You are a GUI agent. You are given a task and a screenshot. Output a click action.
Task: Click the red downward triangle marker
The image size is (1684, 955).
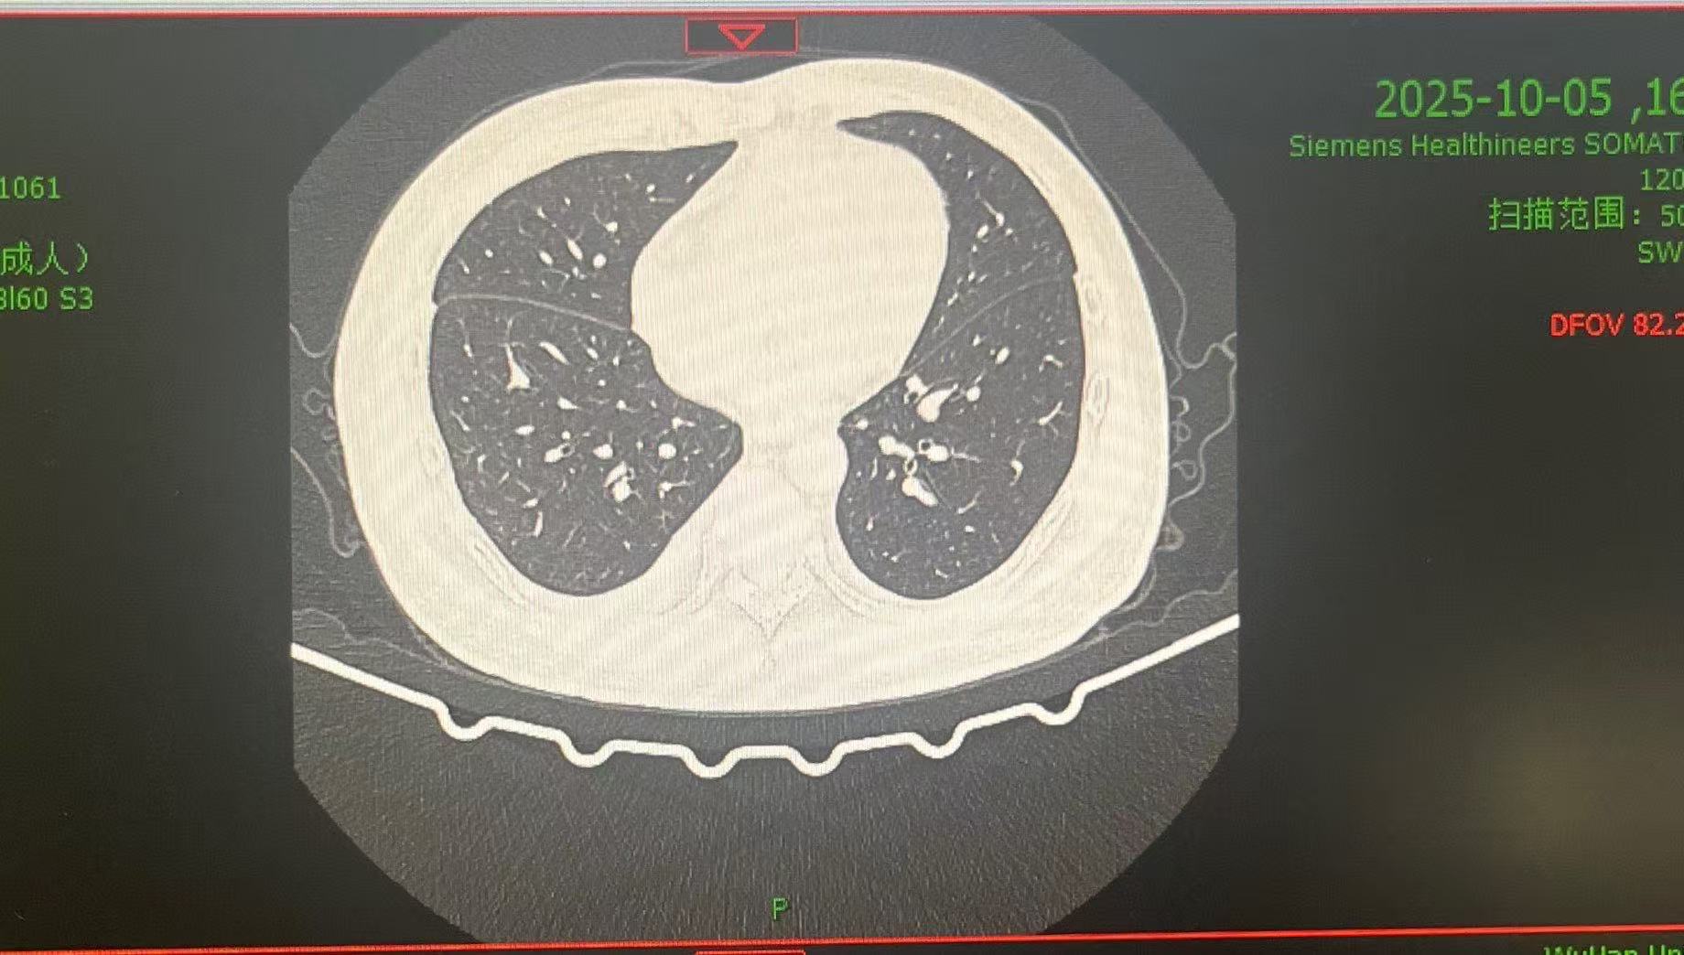741,37
